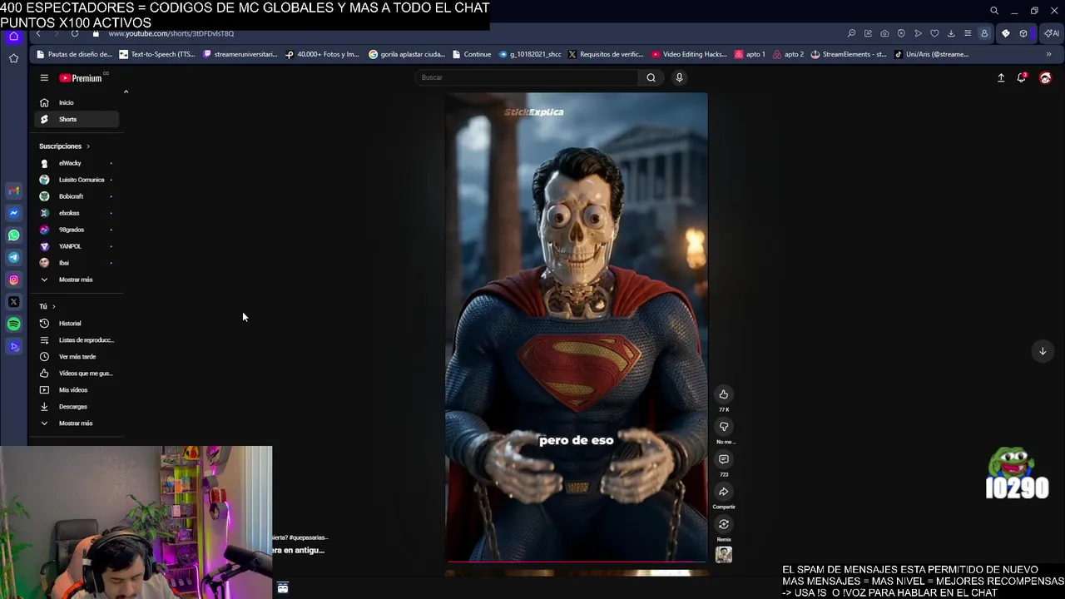Open Messenger in browser sidebar

tap(13, 213)
